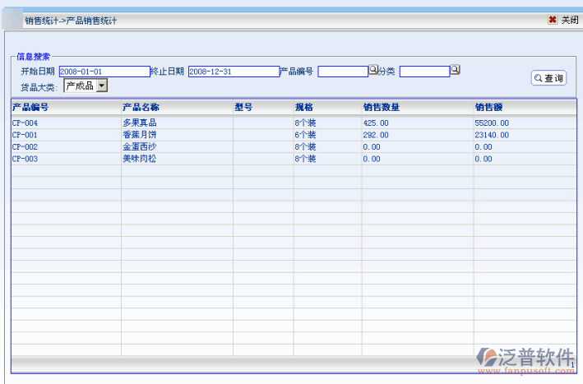Click 8个装 spec in CP-002 row
Screen dimensions: 583x384
click(x=306, y=147)
